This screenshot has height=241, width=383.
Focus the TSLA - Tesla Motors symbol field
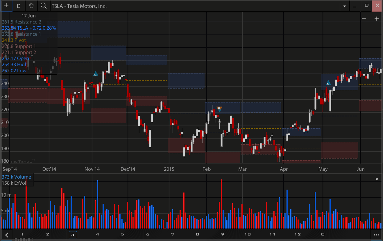click(x=195, y=6)
